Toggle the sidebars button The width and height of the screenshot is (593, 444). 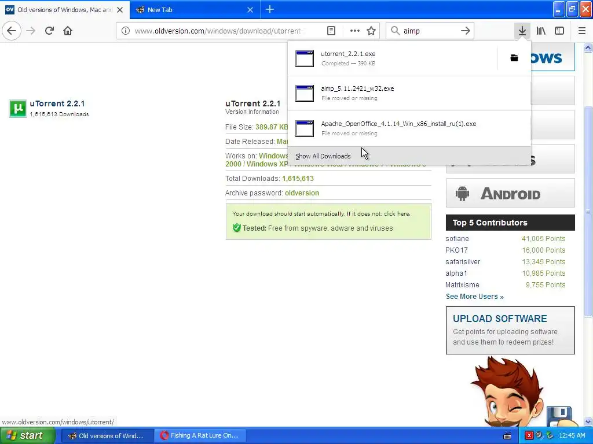pyautogui.click(x=559, y=31)
